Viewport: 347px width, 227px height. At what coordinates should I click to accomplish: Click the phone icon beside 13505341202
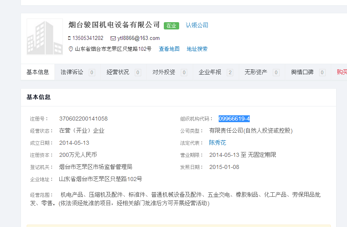69,38
